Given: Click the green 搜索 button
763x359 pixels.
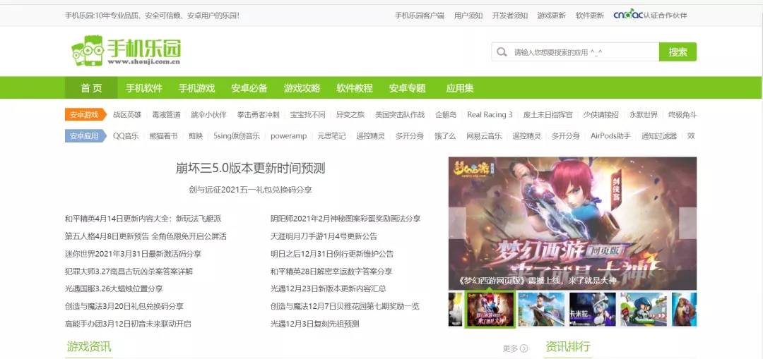Looking at the screenshot, I should 678,52.
